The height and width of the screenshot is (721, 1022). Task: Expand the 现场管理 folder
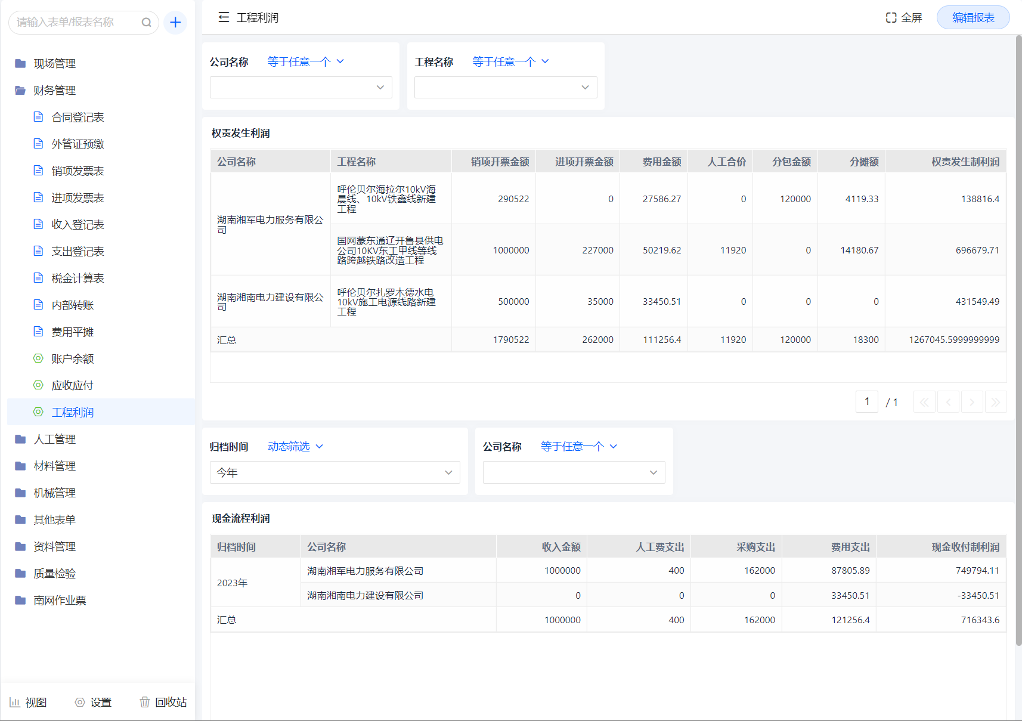tap(54, 63)
